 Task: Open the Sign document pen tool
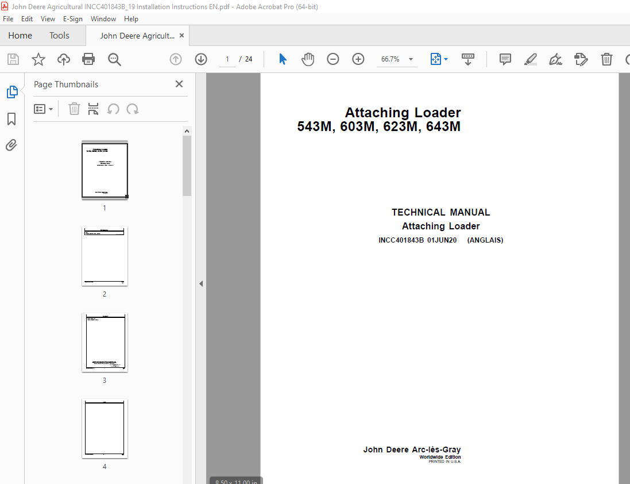(x=556, y=59)
